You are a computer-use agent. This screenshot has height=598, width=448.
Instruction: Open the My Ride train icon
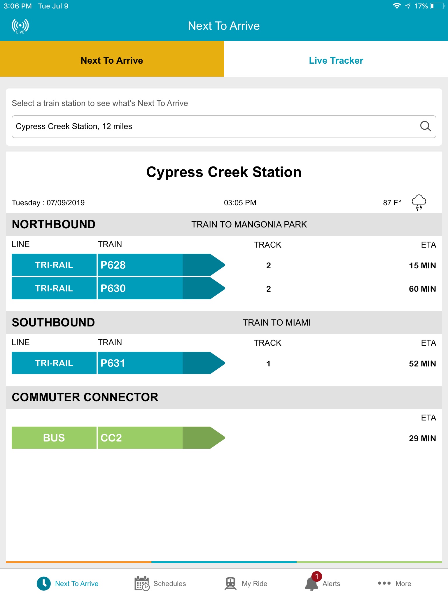230,583
